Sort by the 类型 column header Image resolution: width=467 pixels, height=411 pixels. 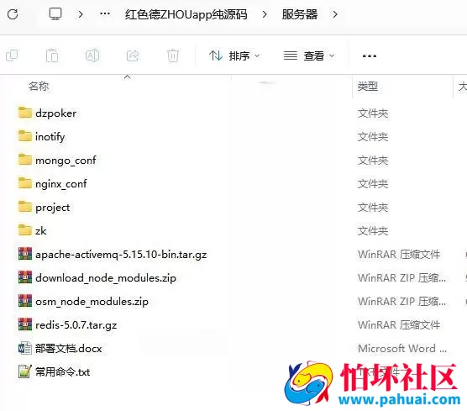point(368,87)
